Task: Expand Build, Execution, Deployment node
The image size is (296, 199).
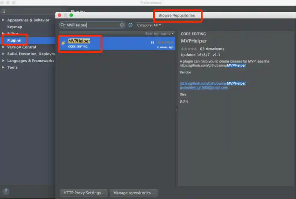Action: pos(3,54)
